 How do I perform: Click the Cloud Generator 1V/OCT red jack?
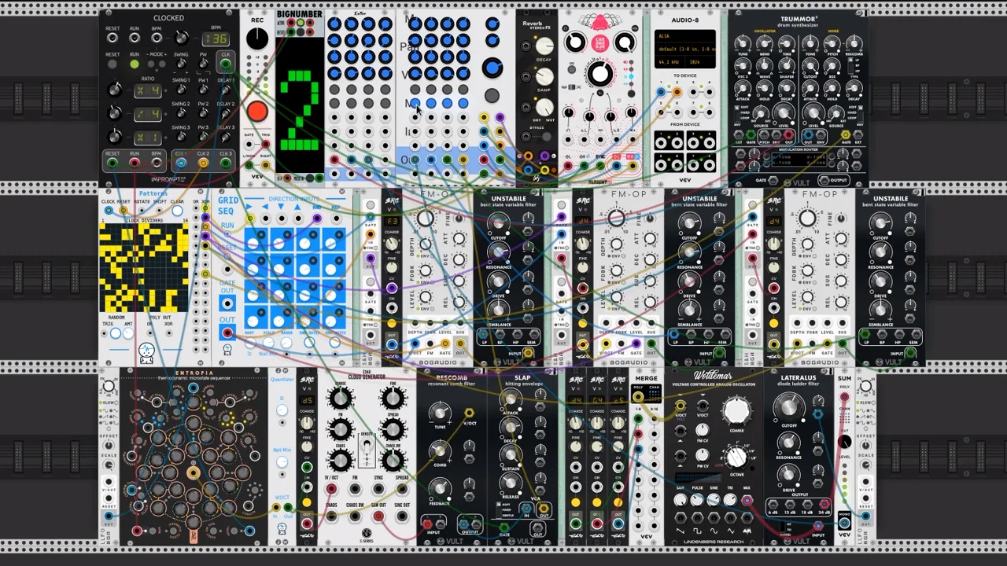(331, 489)
